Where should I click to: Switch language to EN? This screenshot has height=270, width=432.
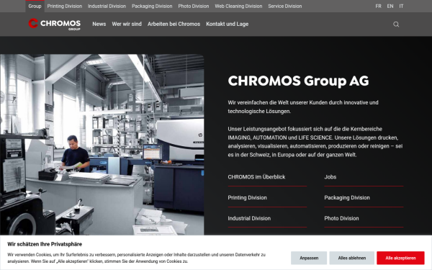coord(390,6)
